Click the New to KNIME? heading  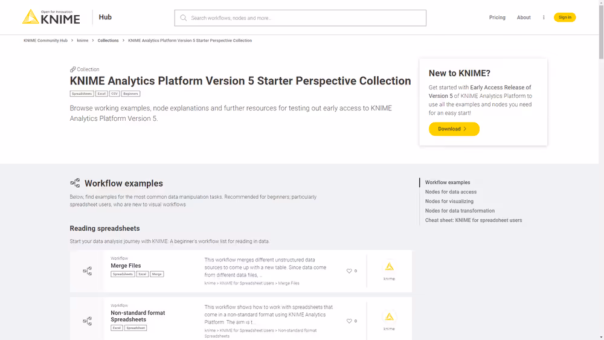(x=459, y=73)
